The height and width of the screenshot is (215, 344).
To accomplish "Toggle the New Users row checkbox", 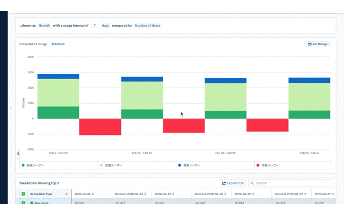I will 23,203.
